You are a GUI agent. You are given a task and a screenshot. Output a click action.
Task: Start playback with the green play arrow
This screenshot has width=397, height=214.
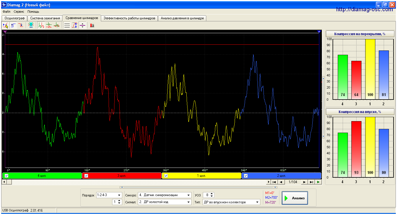coord(318,182)
